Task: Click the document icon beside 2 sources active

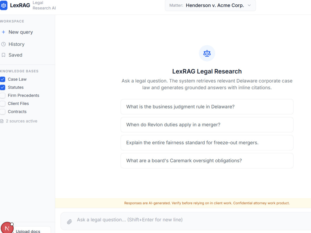Action: point(2,121)
